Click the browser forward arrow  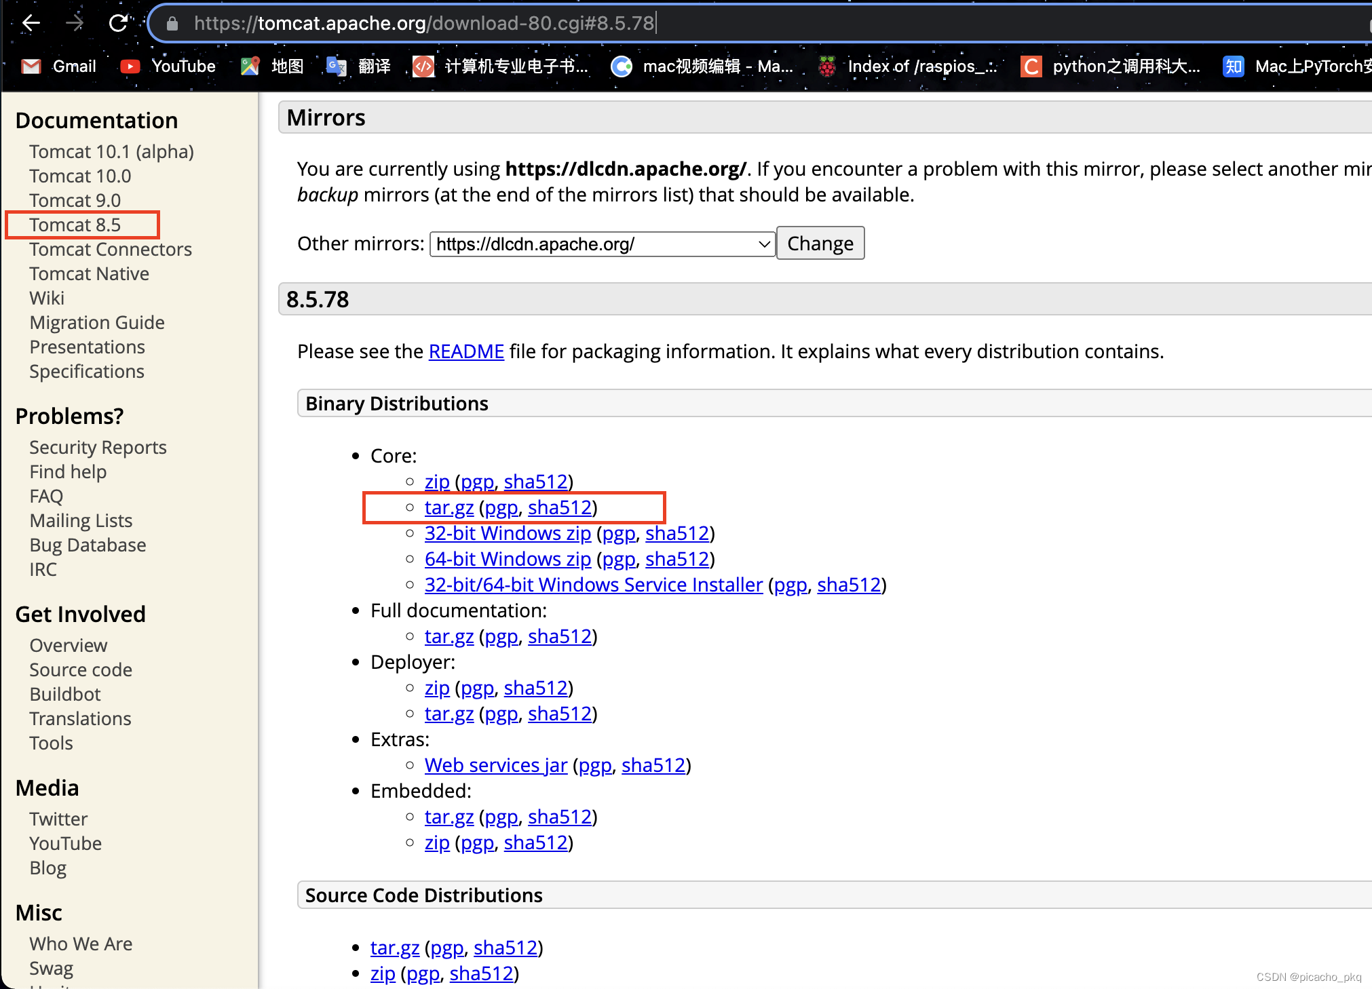[x=75, y=23]
